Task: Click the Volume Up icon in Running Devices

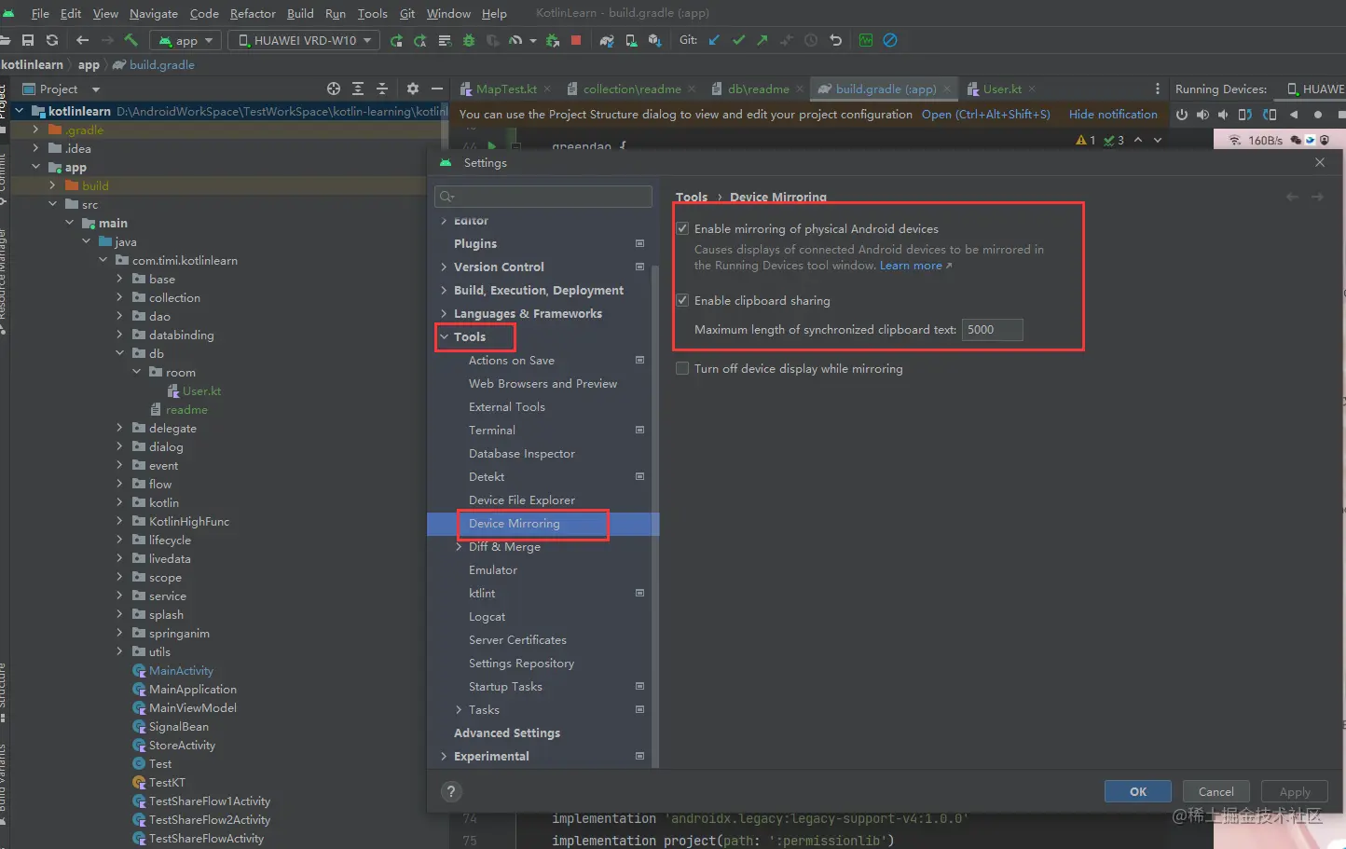Action: [x=1202, y=115]
